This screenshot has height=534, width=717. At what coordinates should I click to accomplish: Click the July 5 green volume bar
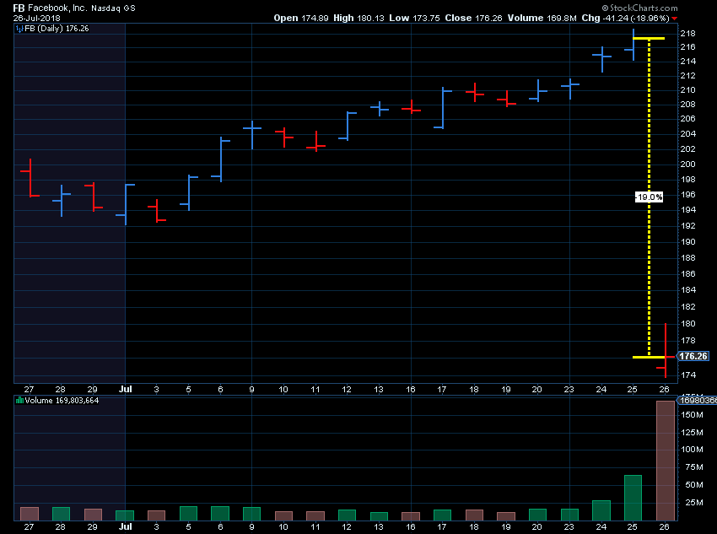188,514
